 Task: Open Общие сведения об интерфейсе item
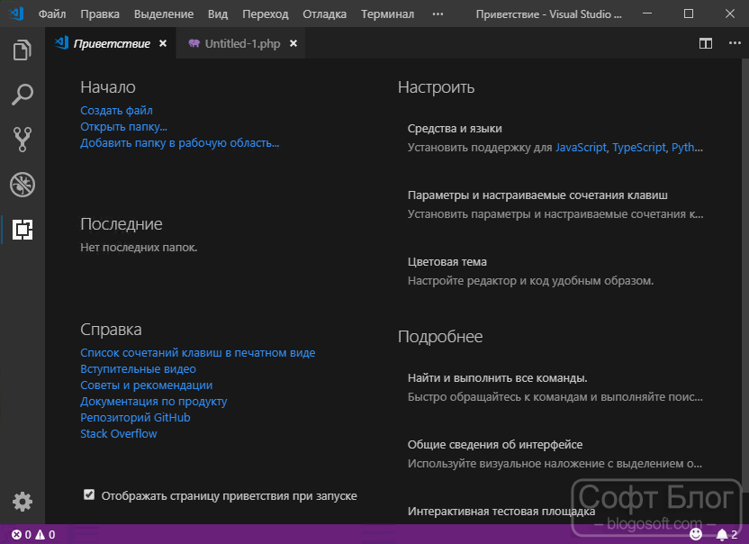coord(555,454)
